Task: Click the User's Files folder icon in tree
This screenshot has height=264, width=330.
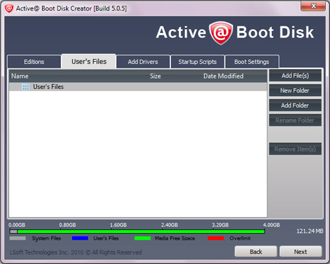Action: [x=26, y=87]
